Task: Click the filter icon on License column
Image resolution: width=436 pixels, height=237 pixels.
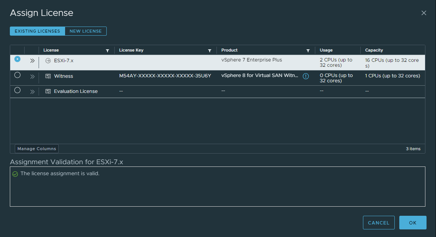Action: [x=107, y=50]
